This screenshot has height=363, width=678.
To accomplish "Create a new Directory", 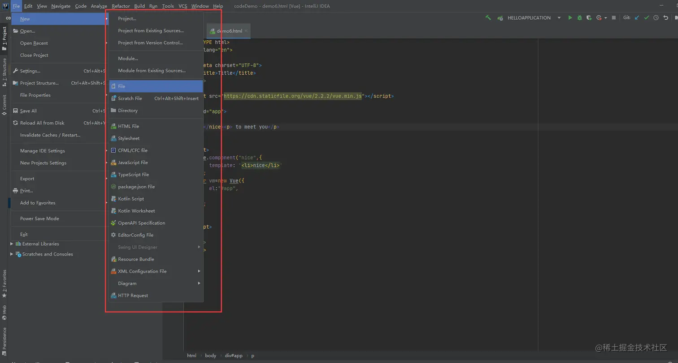I will [156, 111].
